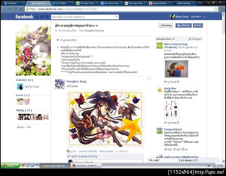The height and width of the screenshot is (176, 226).
Task: Click the home link next to Bing Sang
Action: pos(195,17)
